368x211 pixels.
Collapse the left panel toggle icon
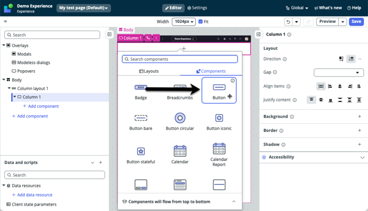pos(110,34)
